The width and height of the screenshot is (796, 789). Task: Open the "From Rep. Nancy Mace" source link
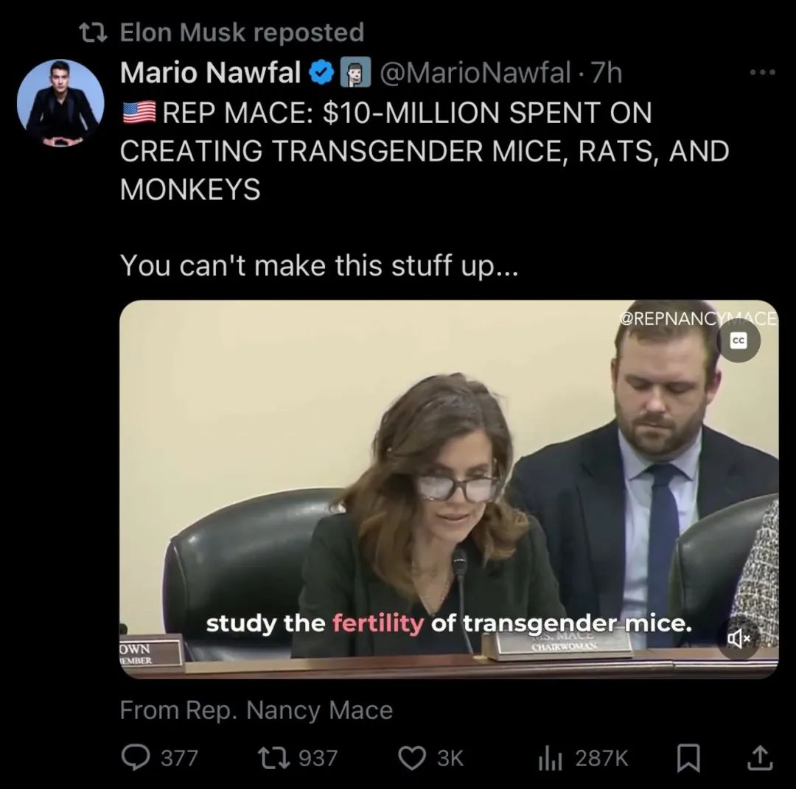[256, 710]
